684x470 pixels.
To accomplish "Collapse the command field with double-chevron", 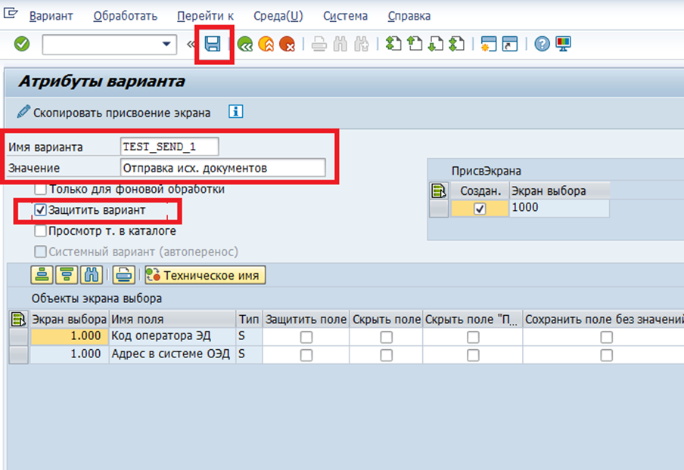I will [x=191, y=44].
